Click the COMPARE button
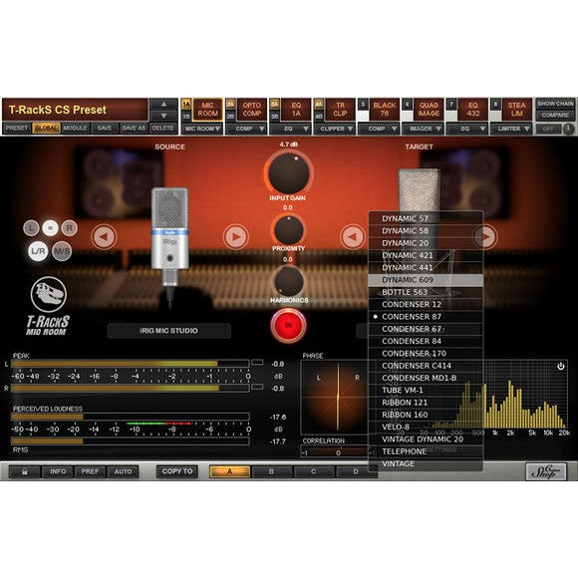578x578 pixels. click(555, 116)
